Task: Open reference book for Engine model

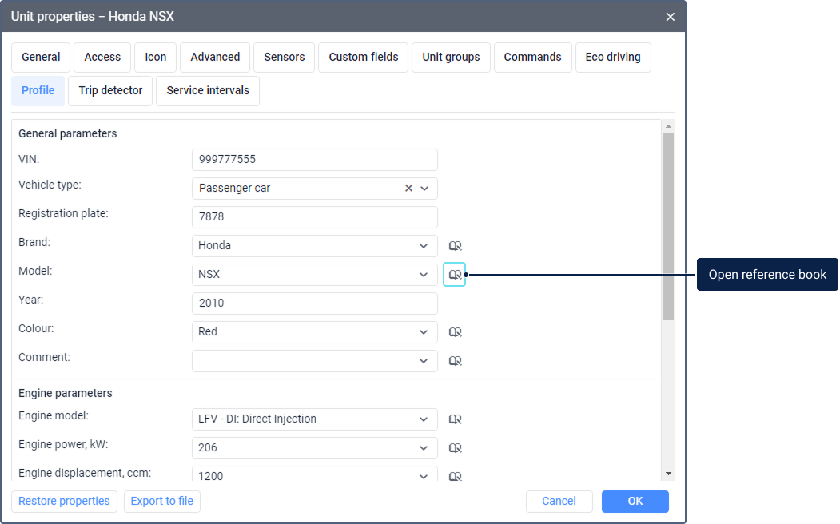Action: tap(455, 419)
